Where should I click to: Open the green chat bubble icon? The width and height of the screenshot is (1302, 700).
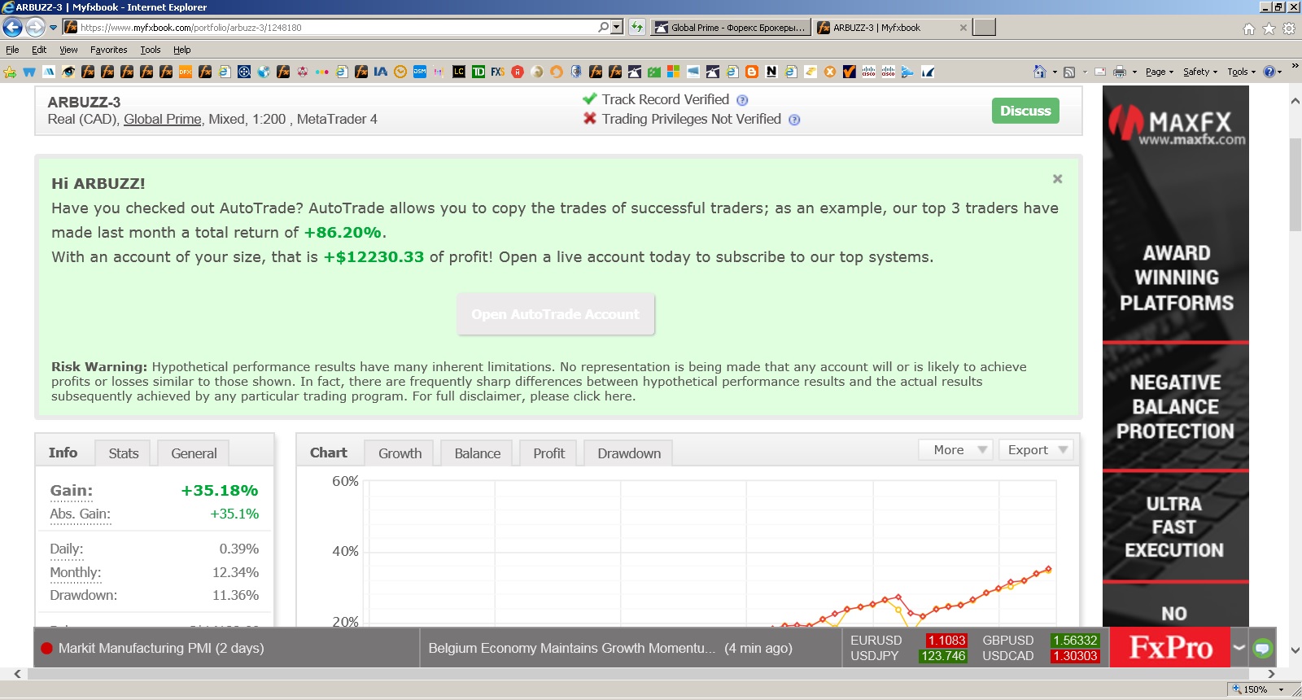click(x=1262, y=648)
